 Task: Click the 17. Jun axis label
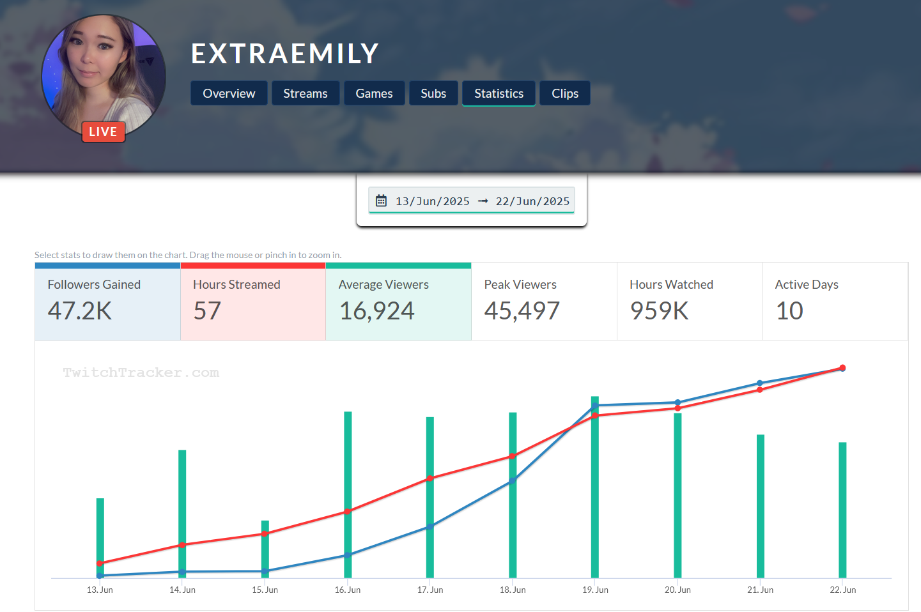430,590
